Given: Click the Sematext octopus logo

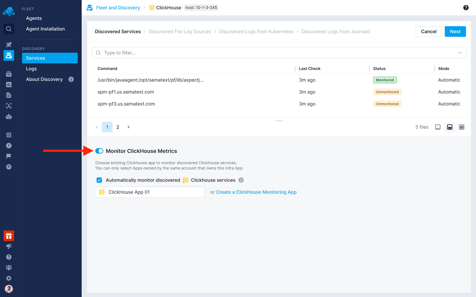Looking at the screenshot, I should tap(9, 11).
